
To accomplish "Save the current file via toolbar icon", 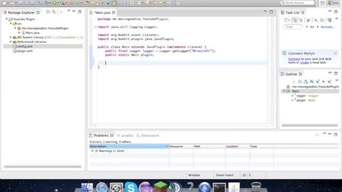I will tap(20, 3).
